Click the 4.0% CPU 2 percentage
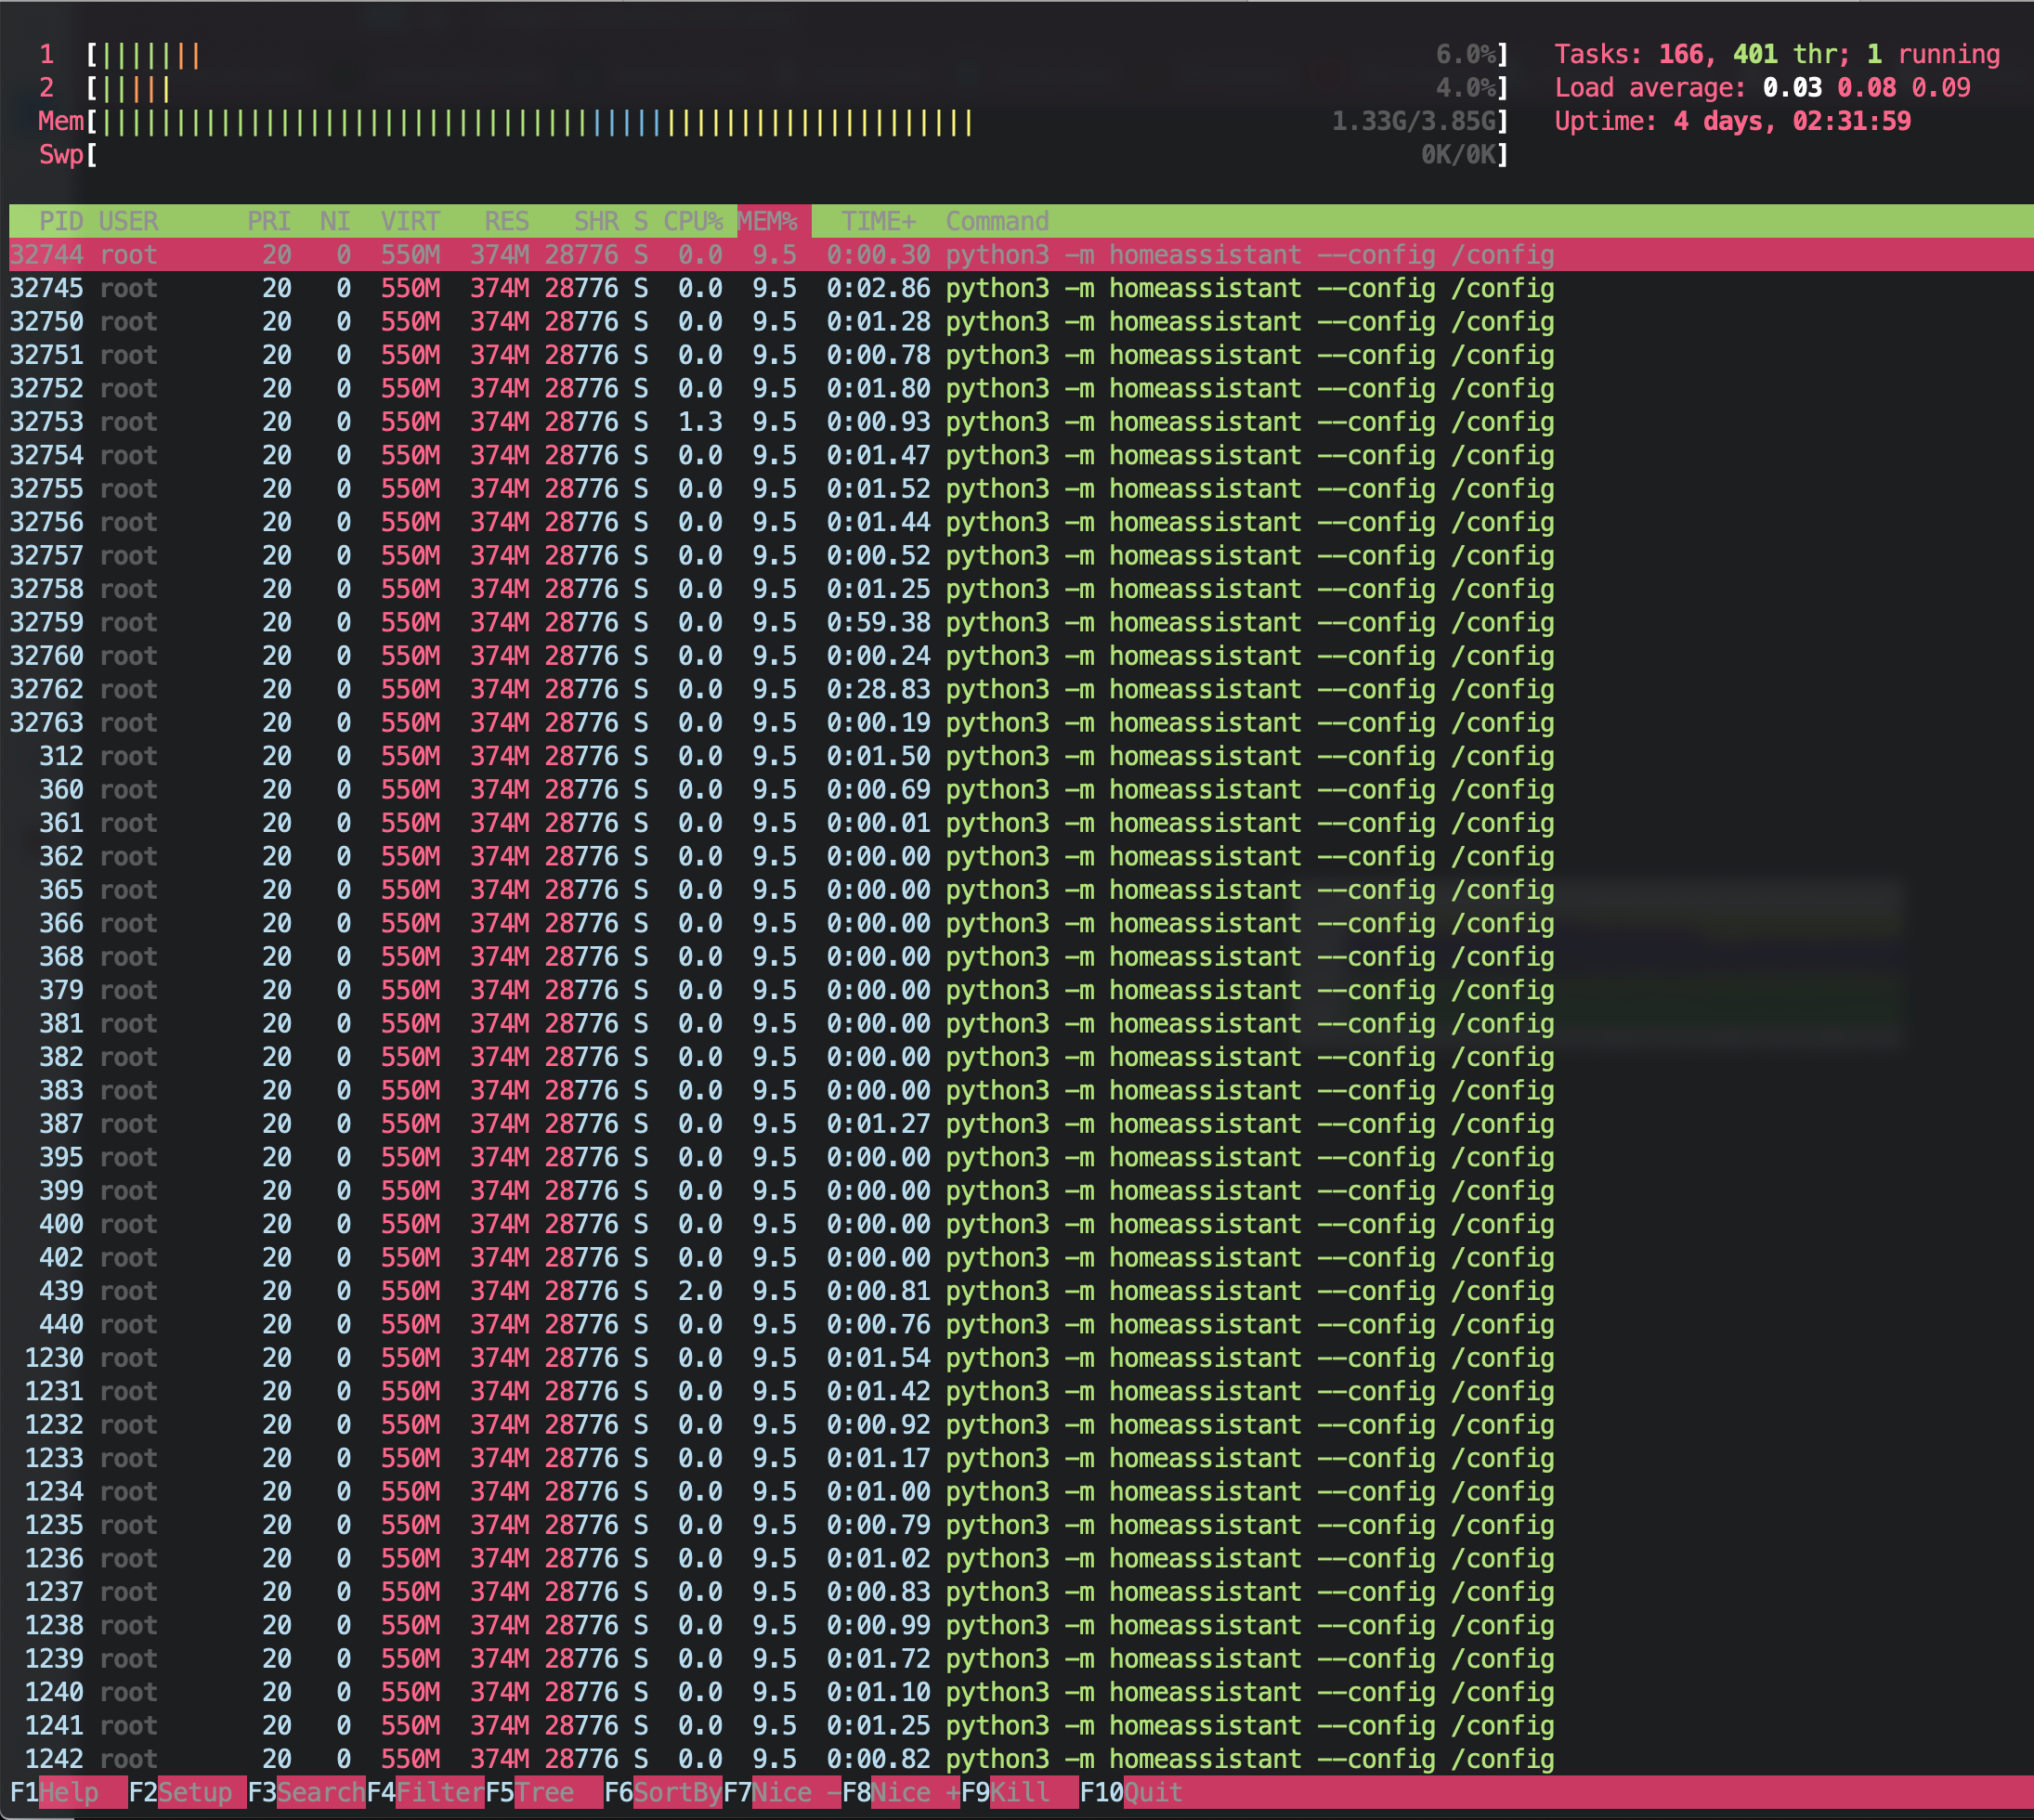Image resolution: width=2034 pixels, height=1820 pixels. click(x=1466, y=88)
